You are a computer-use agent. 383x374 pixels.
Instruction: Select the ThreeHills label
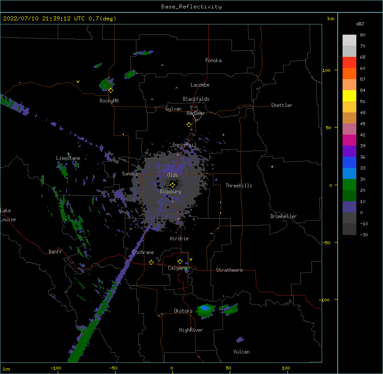(239, 186)
